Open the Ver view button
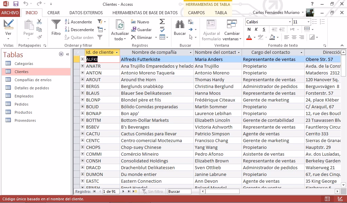Viewport: 347px width, 203px height. point(8,30)
